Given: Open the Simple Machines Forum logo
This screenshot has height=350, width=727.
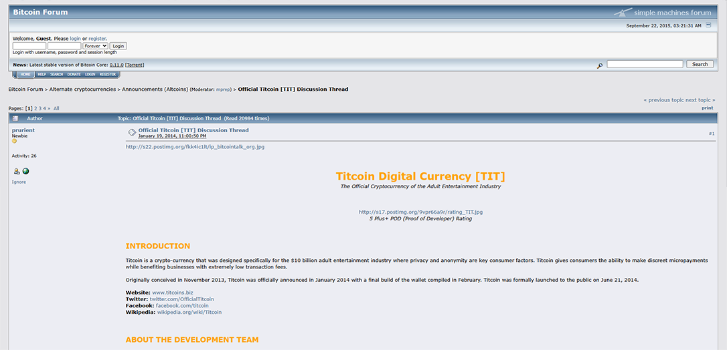Looking at the screenshot, I should click(x=663, y=12).
